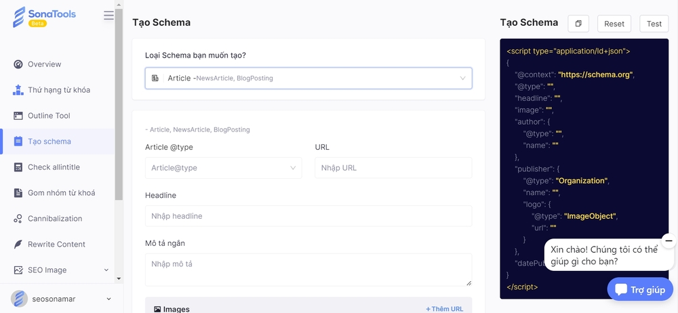Viewport: 678px width, 313px height.
Task: Click the Thứ hạng từ khóa ranking icon
Action: tap(18, 90)
